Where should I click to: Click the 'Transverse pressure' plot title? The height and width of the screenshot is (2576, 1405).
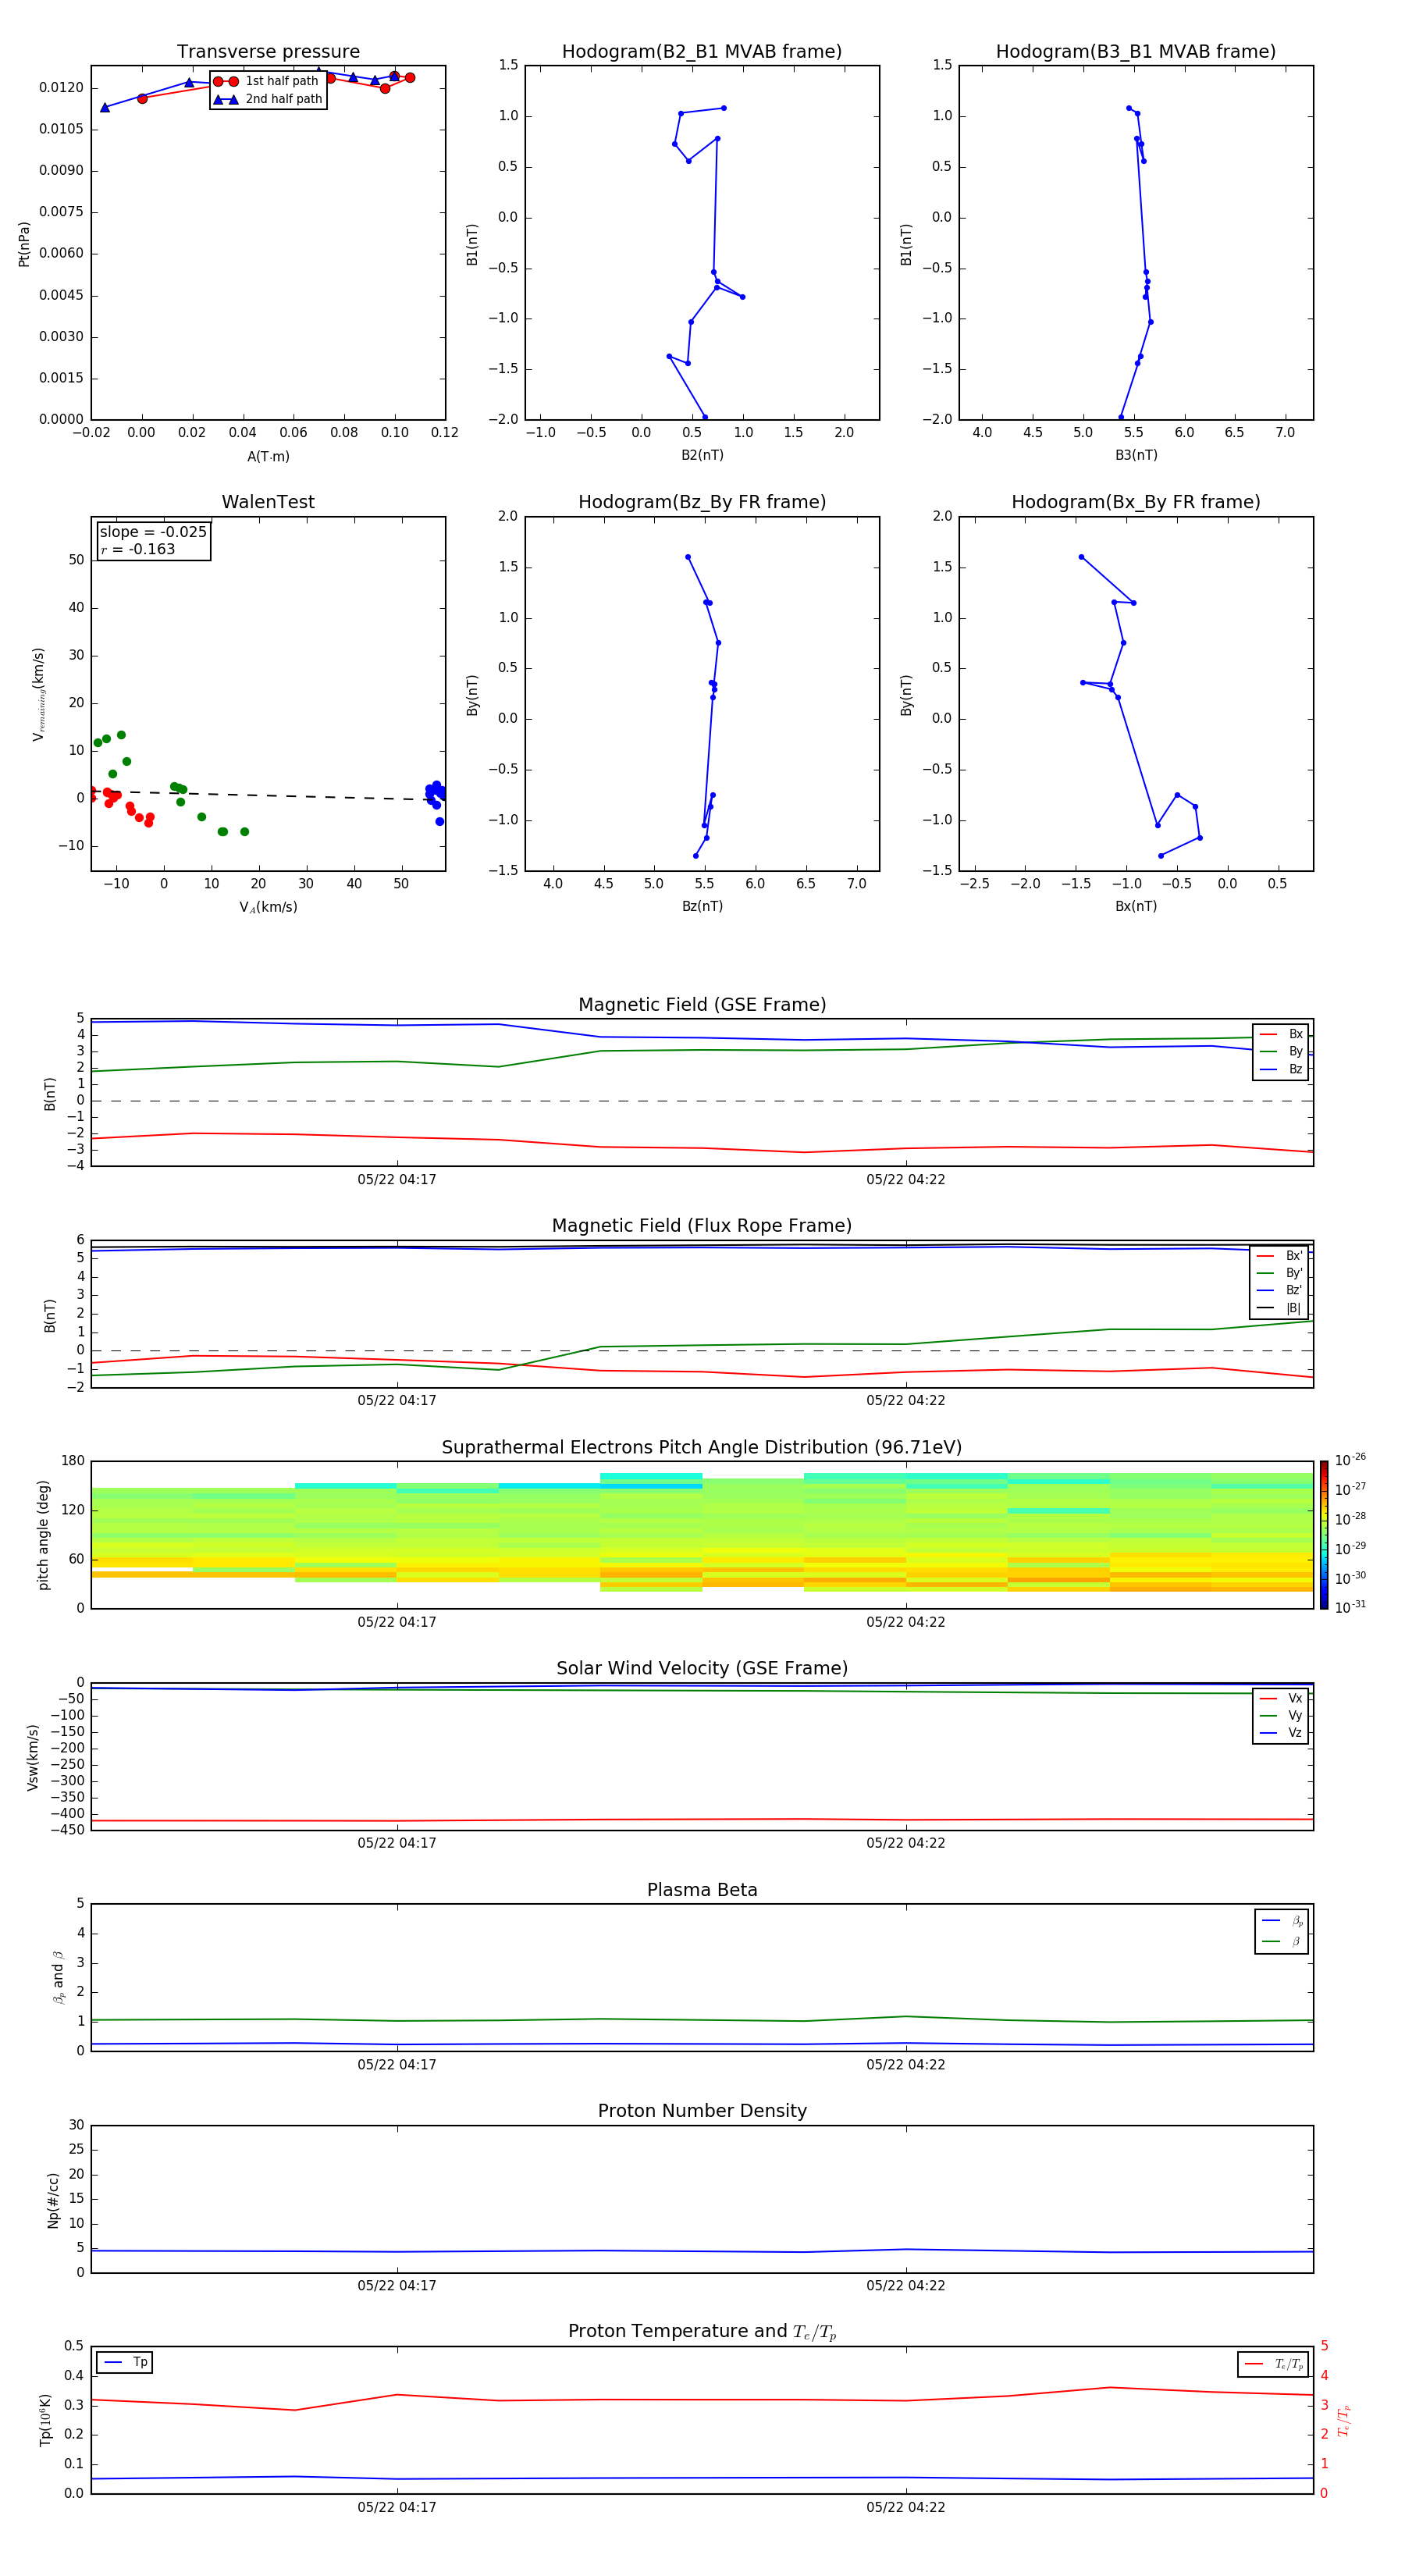268,52
